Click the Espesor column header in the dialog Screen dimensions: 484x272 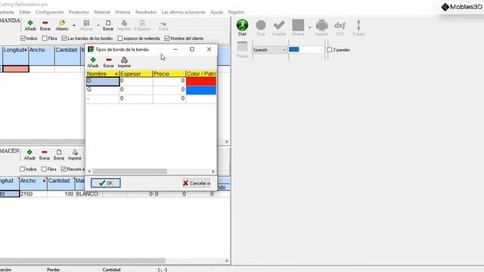tap(136, 74)
